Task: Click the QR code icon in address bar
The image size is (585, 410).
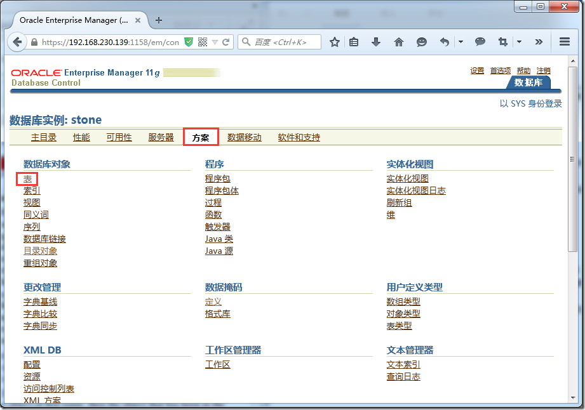Action: 203,43
